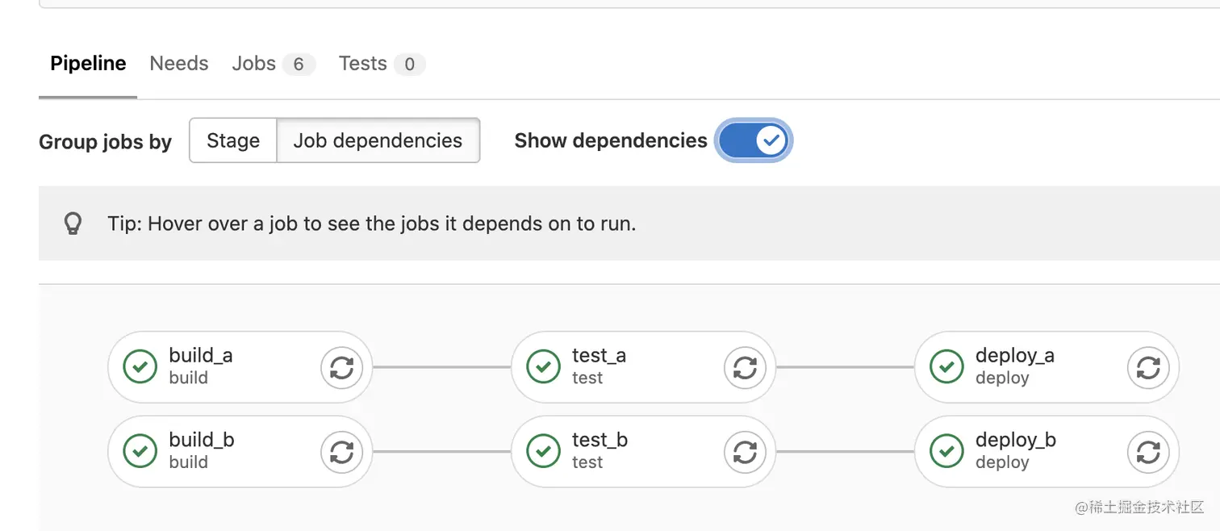This screenshot has height=531, width=1220.
Task: Open the build_a job name
Action: pyautogui.click(x=201, y=356)
